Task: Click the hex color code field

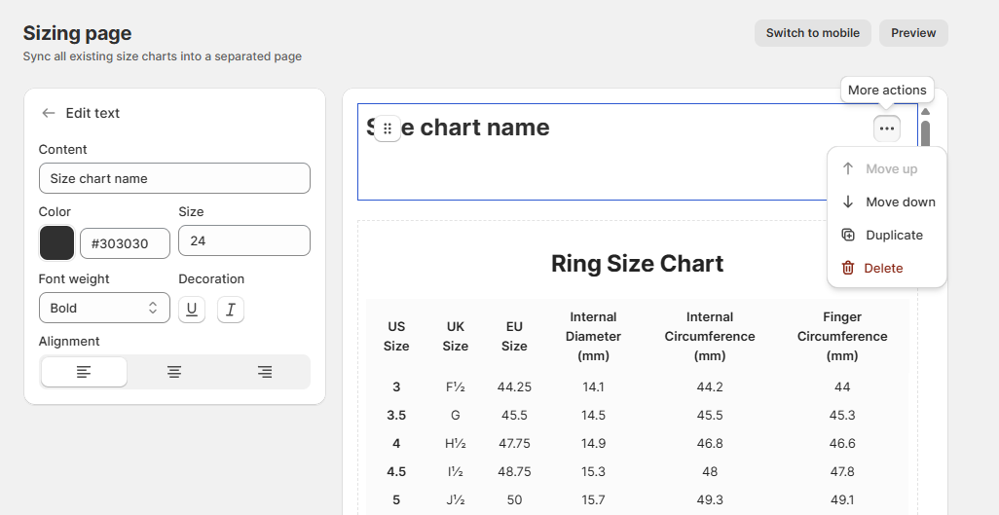Action: pyautogui.click(x=125, y=243)
